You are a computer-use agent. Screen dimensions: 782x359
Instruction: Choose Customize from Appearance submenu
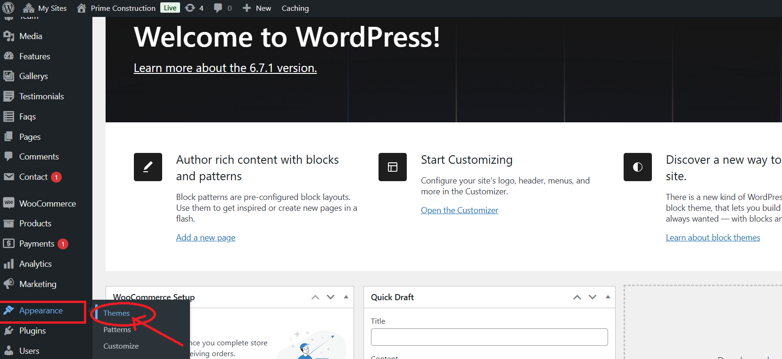(121, 346)
